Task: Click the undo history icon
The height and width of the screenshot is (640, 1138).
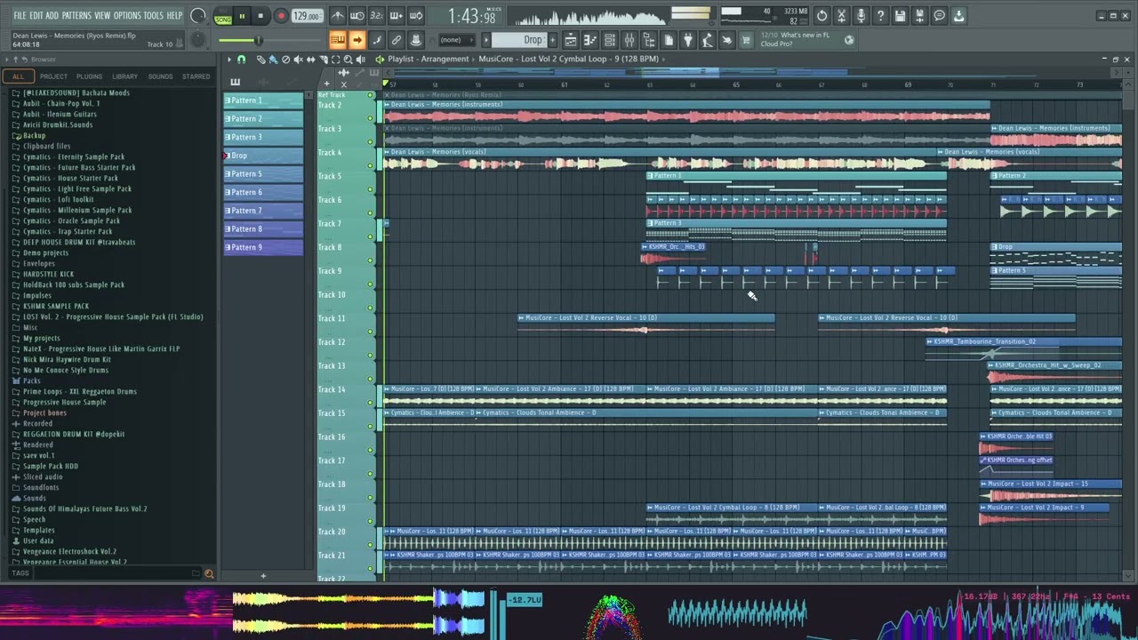Action: 821,16
